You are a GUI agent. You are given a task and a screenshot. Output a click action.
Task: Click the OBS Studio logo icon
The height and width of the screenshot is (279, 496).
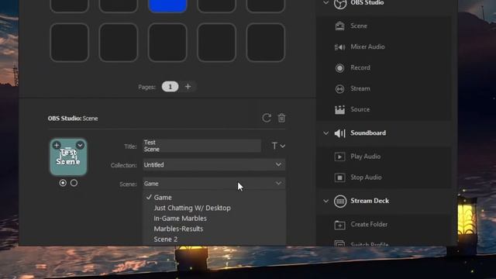(340, 3)
